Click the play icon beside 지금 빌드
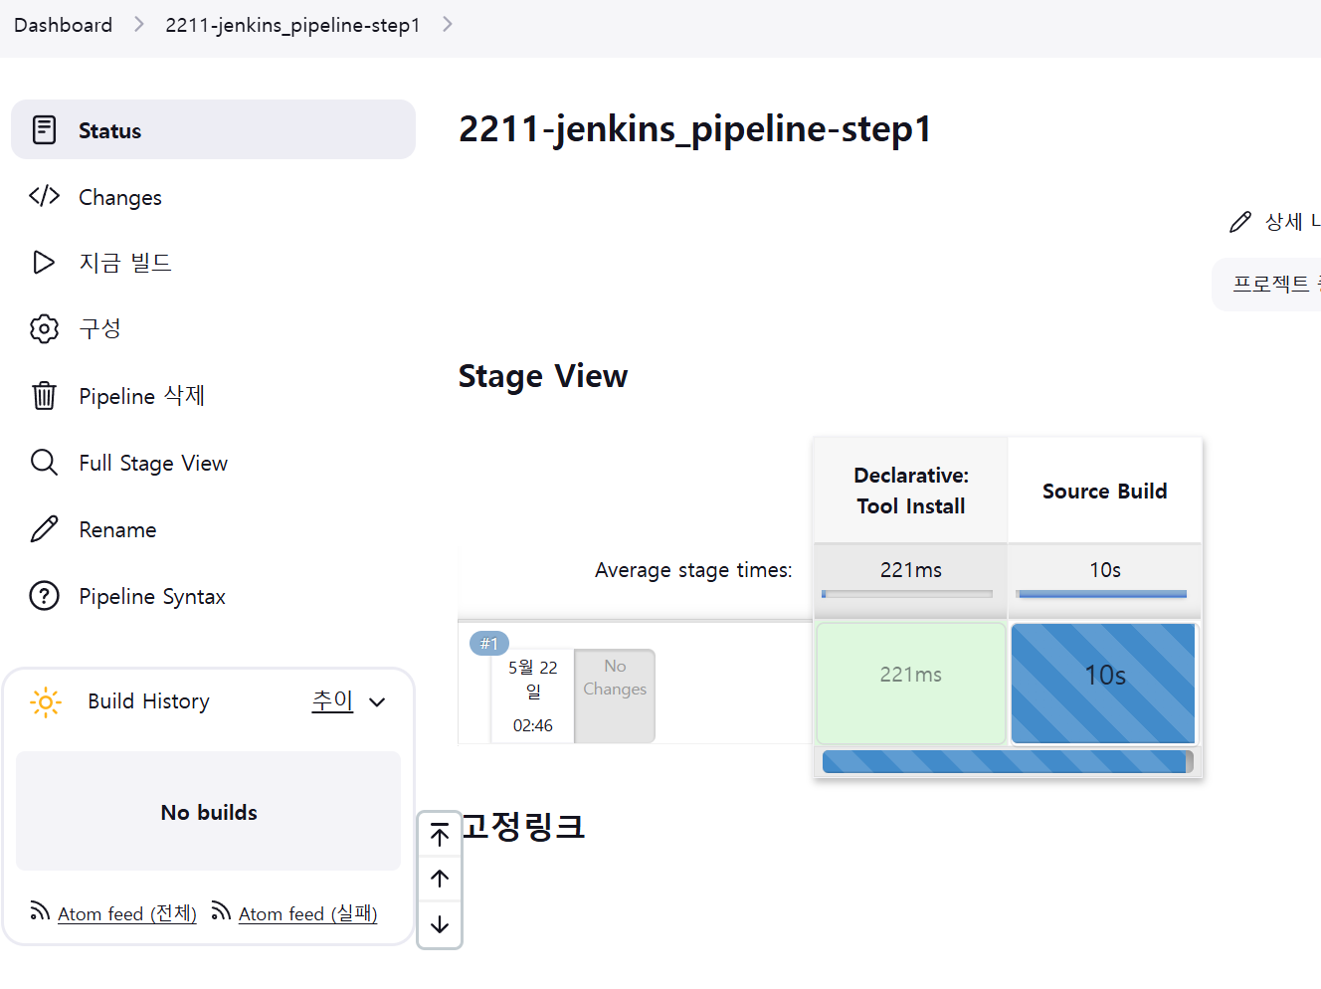Viewport: 1321px width, 989px height. [44, 262]
